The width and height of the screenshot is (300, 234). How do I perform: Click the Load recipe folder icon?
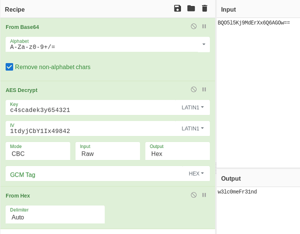190,8
